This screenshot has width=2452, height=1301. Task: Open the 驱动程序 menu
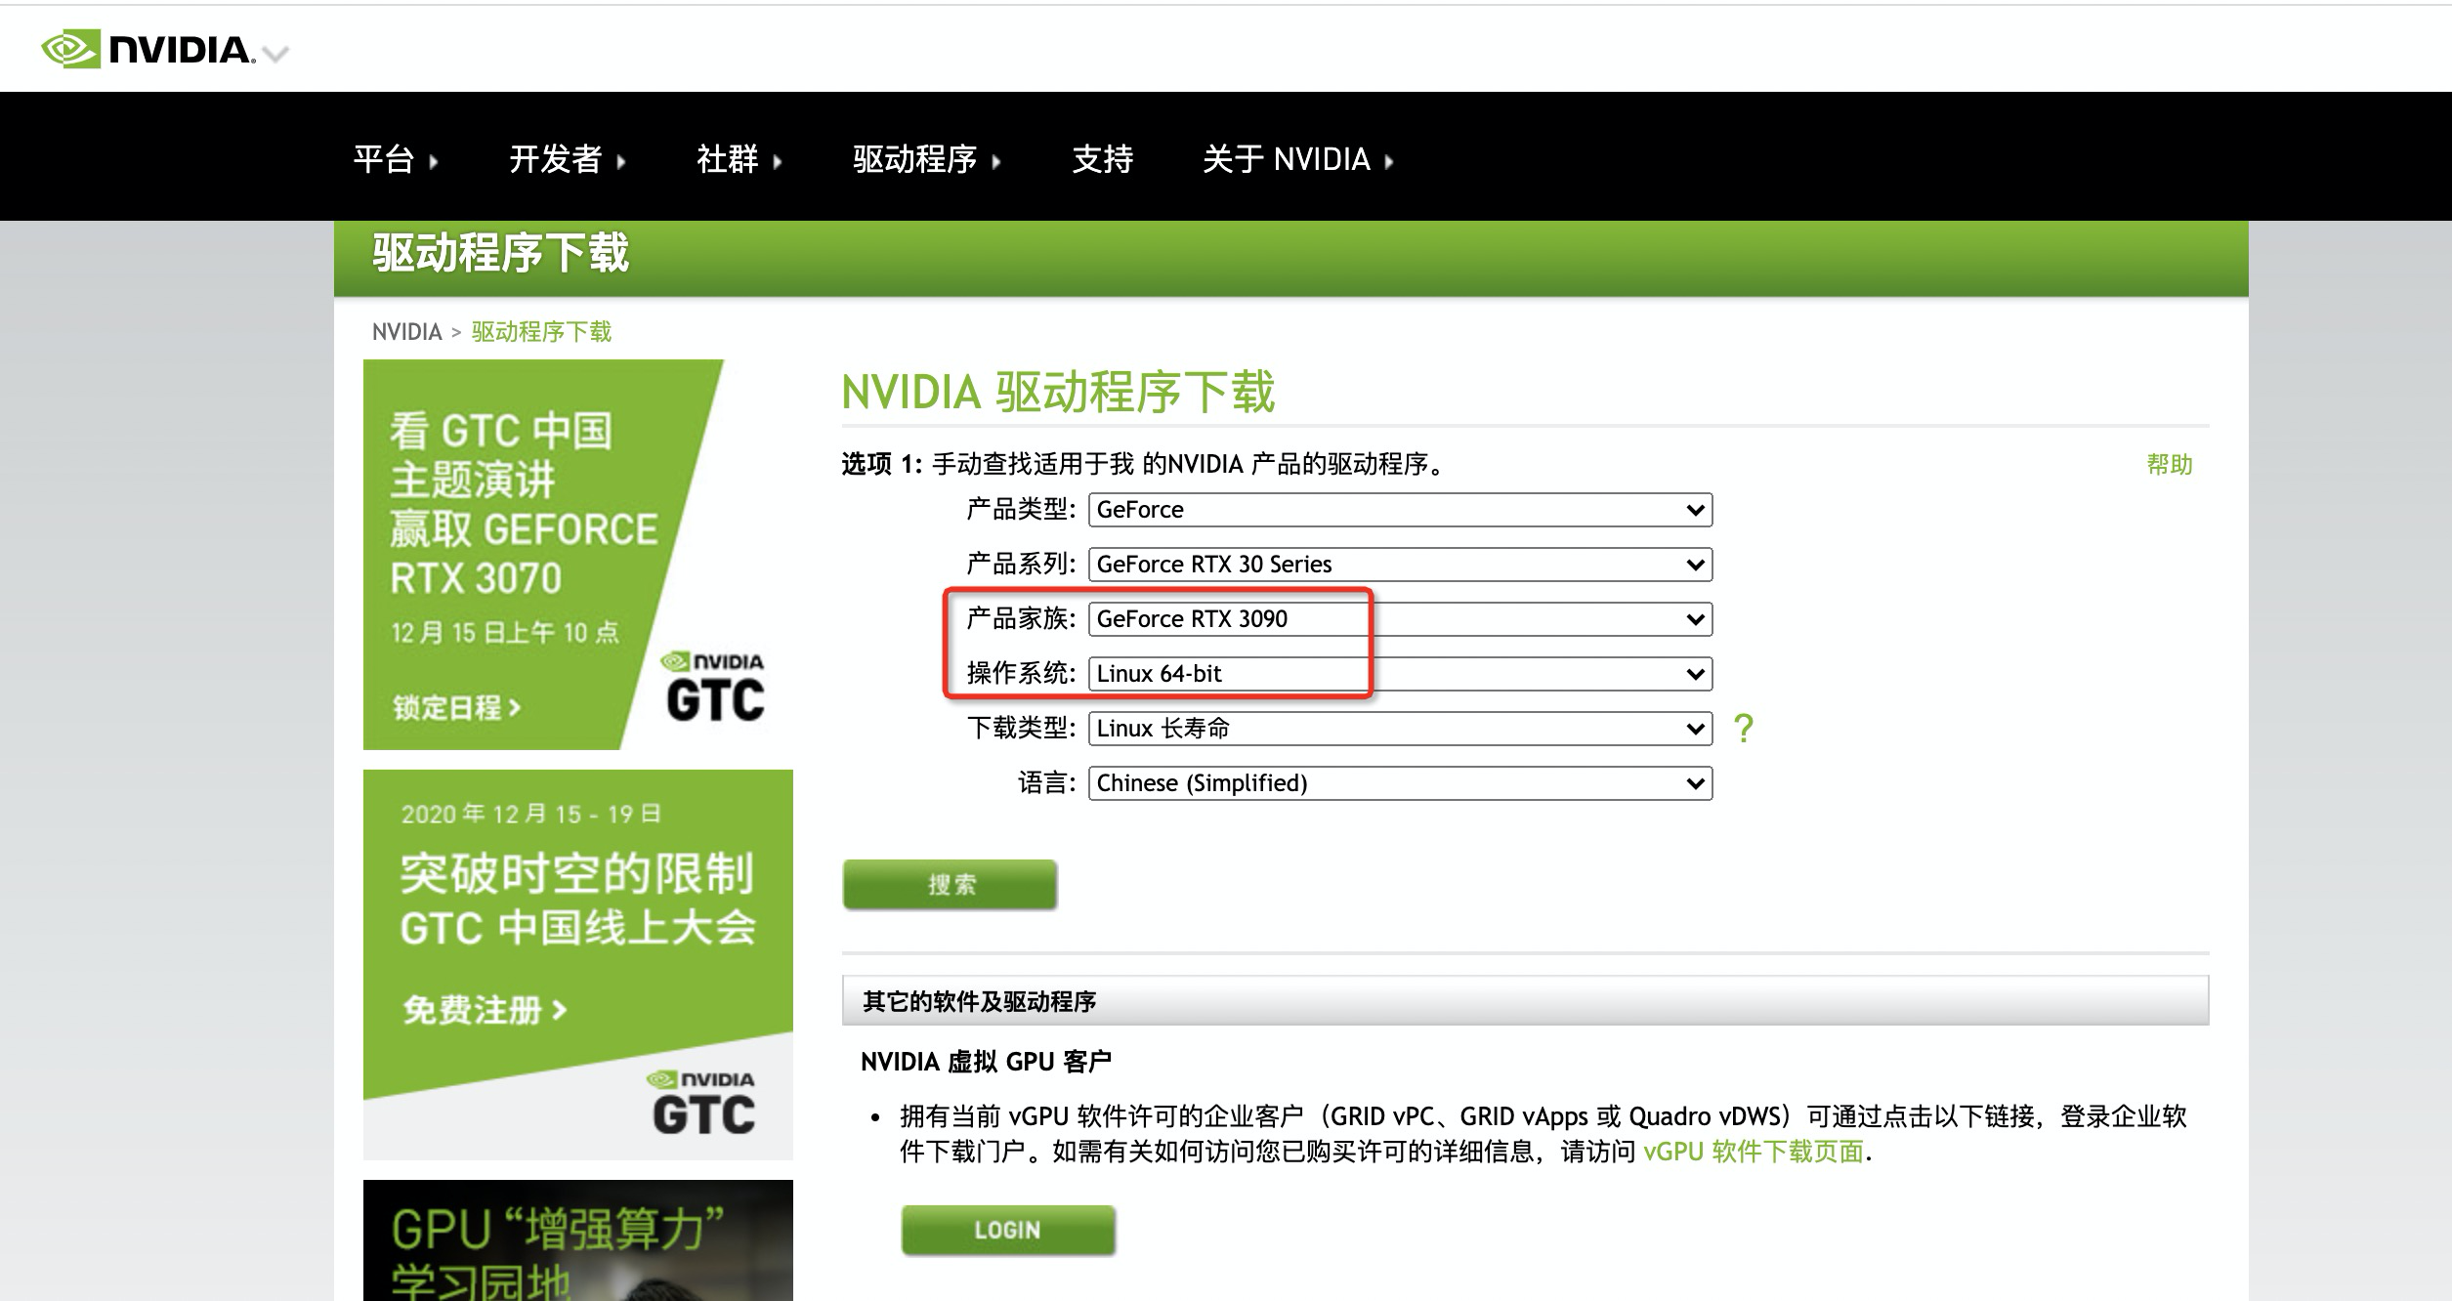point(926,159)
